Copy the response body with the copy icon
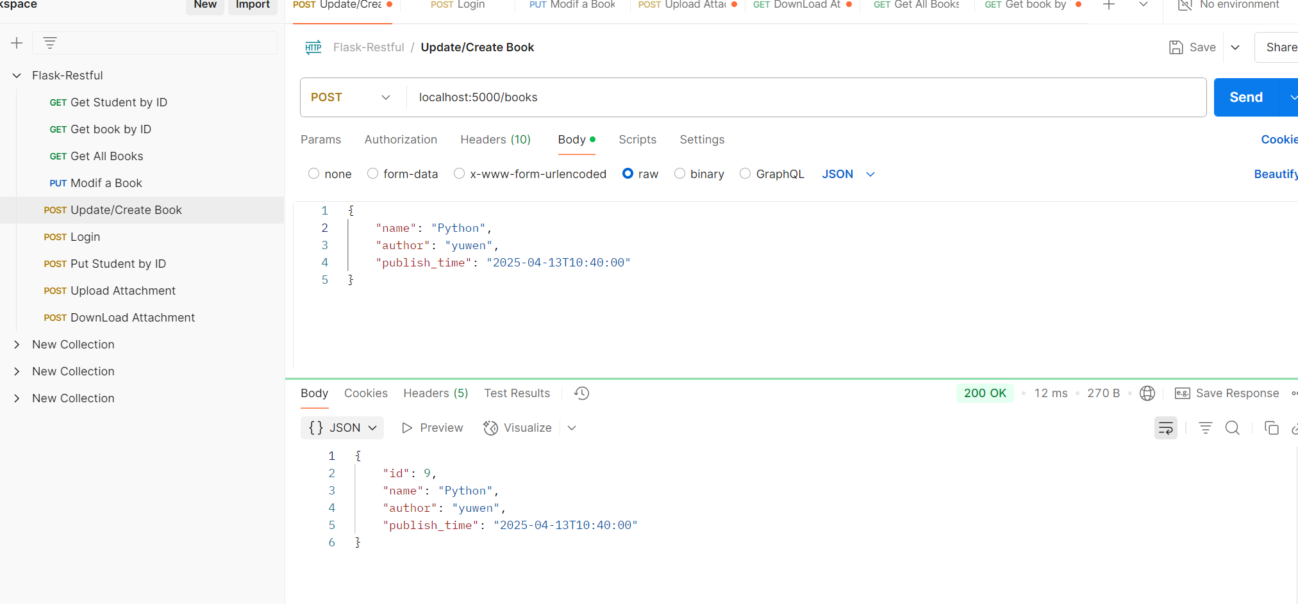 pyautogui.click(x=1271, y=428)
